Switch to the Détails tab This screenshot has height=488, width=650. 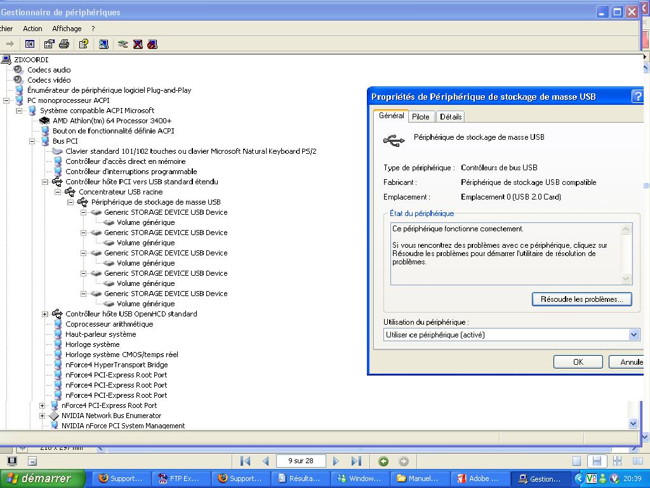pyautogui.click(x=451, y=117)
